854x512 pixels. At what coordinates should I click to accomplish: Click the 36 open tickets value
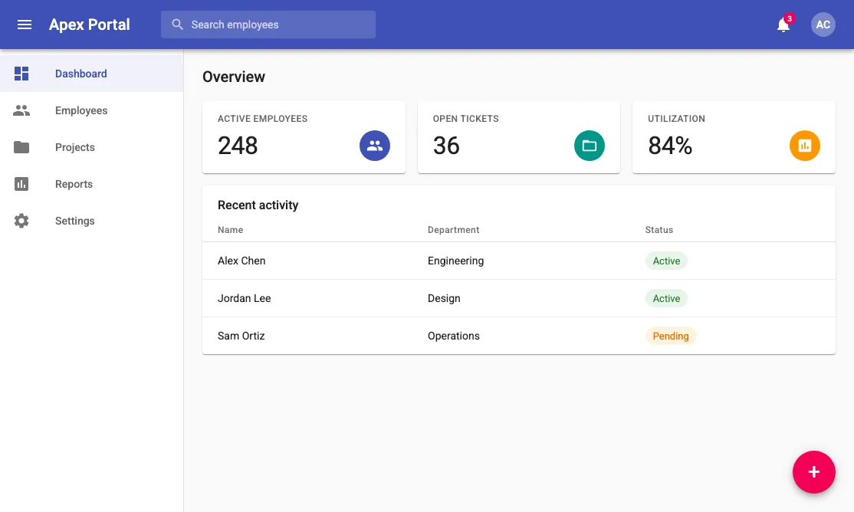pyautogui.click(x=446, y=146)
